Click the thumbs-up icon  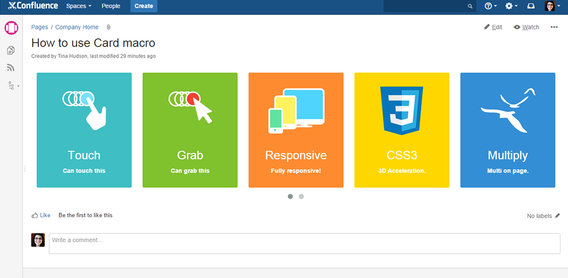[35, 215]
